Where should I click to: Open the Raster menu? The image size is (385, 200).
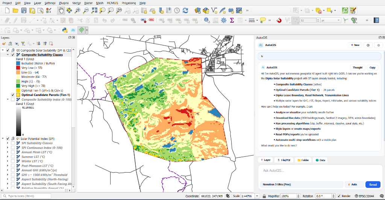tap(88, 3)
